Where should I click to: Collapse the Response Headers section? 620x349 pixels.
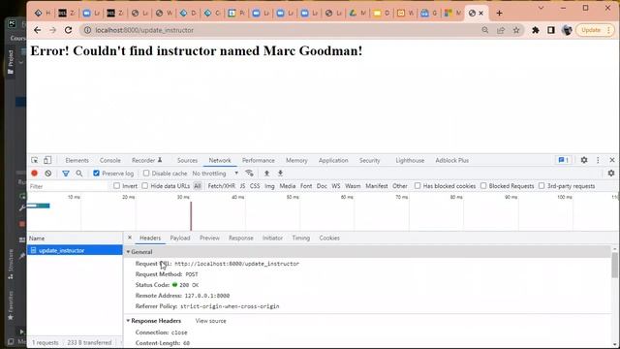[128, 321]
